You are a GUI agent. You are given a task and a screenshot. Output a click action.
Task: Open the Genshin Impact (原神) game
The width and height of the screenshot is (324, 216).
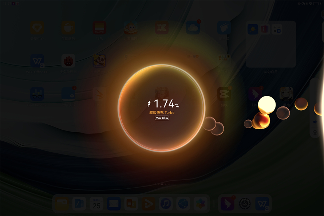286,94
